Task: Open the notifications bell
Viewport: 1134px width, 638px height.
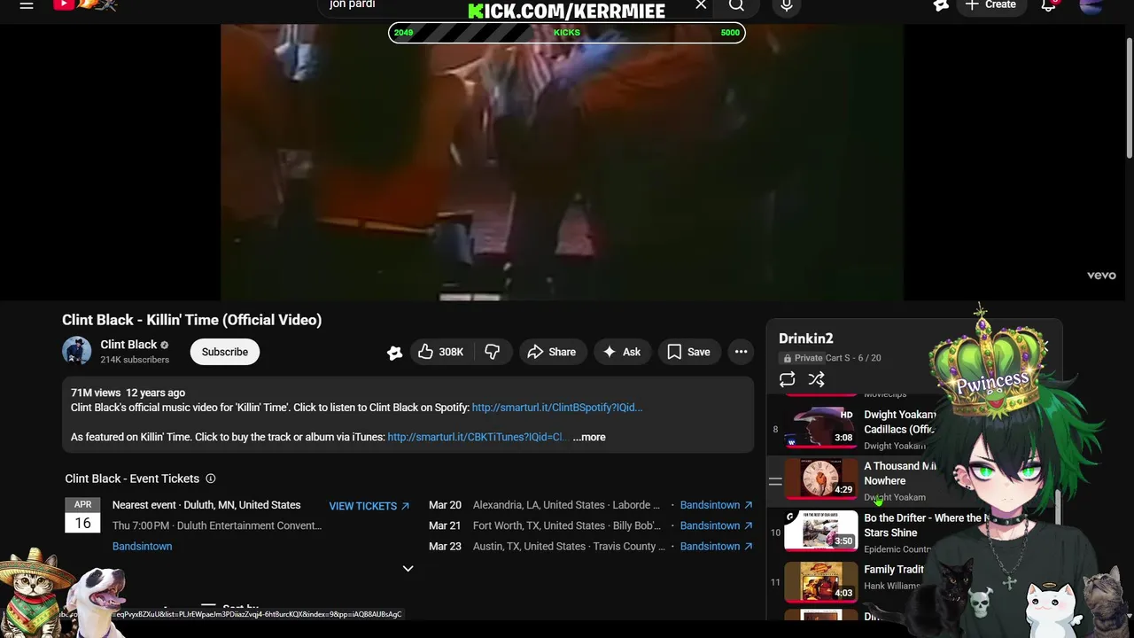Action: coord(1049,5)
